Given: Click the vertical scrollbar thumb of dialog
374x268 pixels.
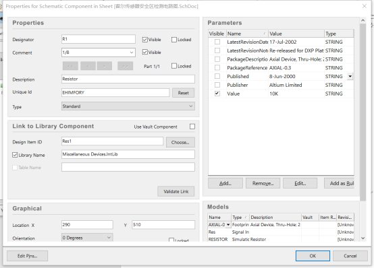Looking at the screenshot, I should (363, 112).
